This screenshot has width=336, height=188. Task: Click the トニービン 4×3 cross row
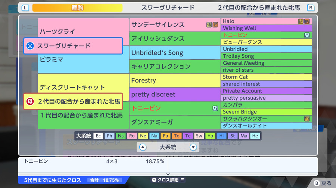pyautogui.click(x=94, y=161)
